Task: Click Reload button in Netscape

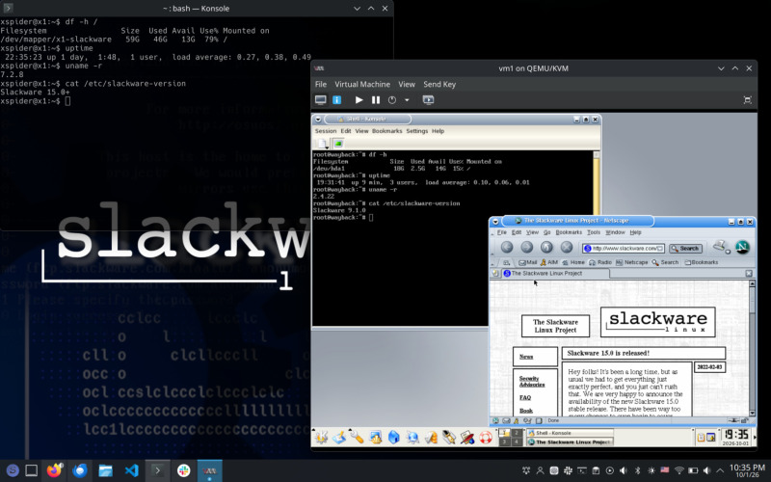Action: point(546,248)
